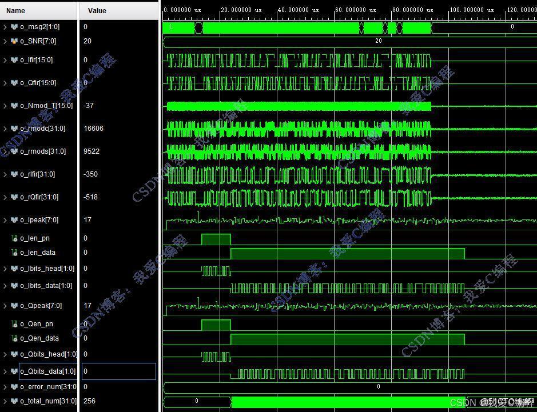Image resolution: width=537 pixels, height=412 pixels.
Task: Click the bus icon of o_Ibits_head[1:0]
Action: [14, 269]
